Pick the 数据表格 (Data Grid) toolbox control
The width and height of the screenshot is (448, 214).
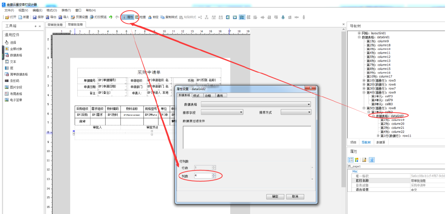15,55
